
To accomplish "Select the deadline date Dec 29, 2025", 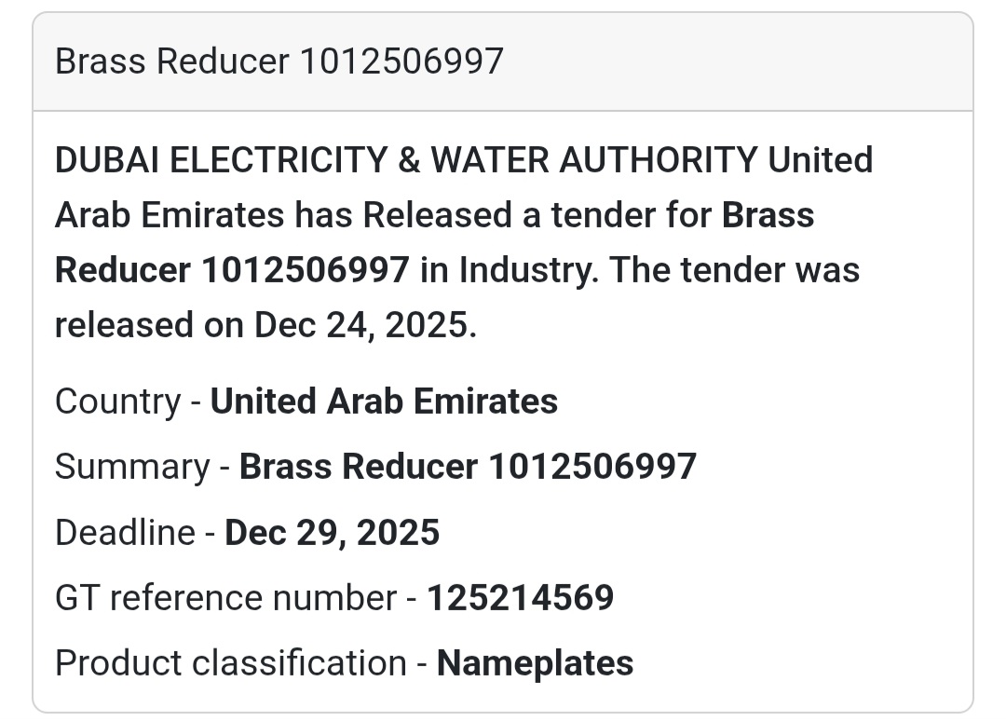I will click(x=333, y=533).
